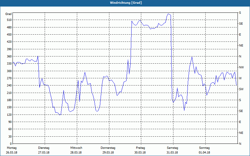Viewport: 250px width, 156px height.
Task: Select the Freitag day label
Action: (140, 148)
